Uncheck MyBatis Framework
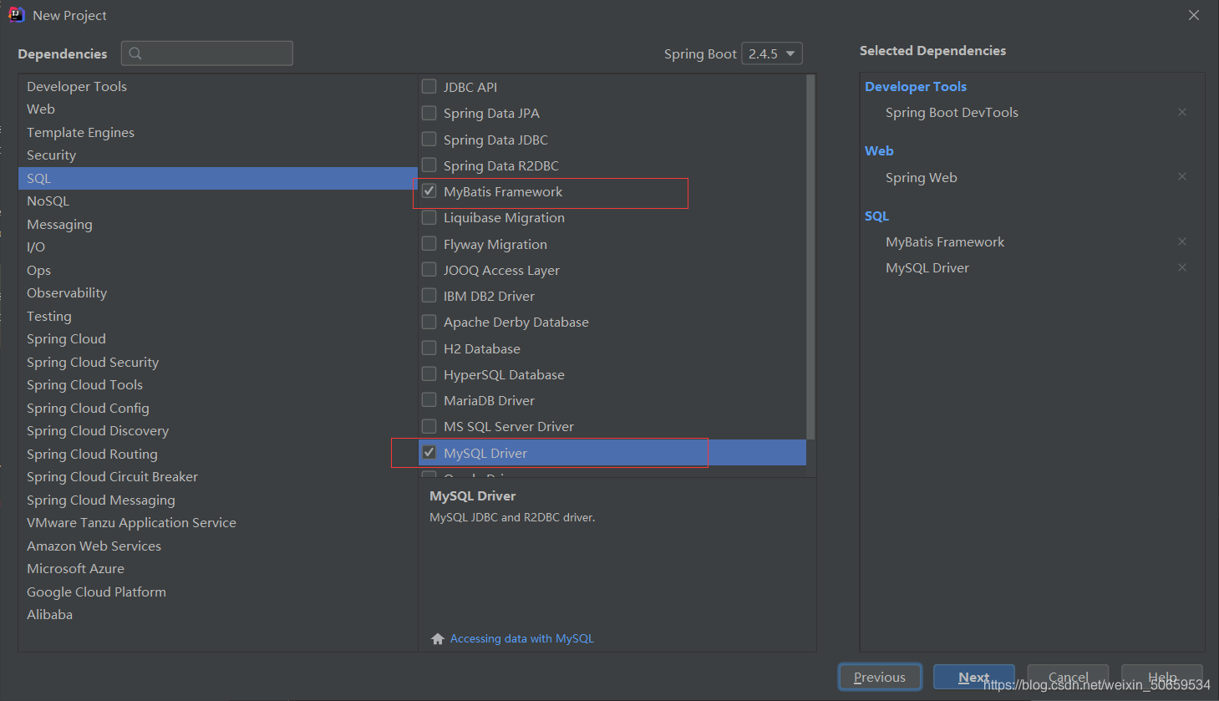The width and height of the screenshot is (1219, 701). (x=429, y=191)
